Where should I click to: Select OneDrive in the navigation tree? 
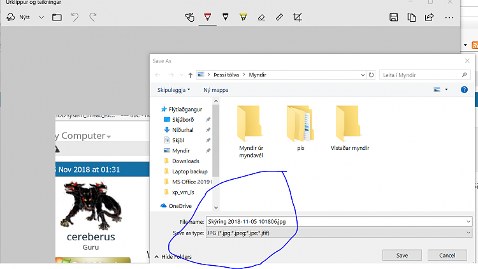coord(180,206)
